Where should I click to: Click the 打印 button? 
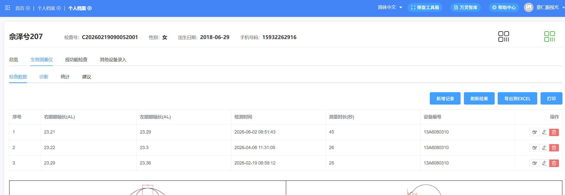551,98
